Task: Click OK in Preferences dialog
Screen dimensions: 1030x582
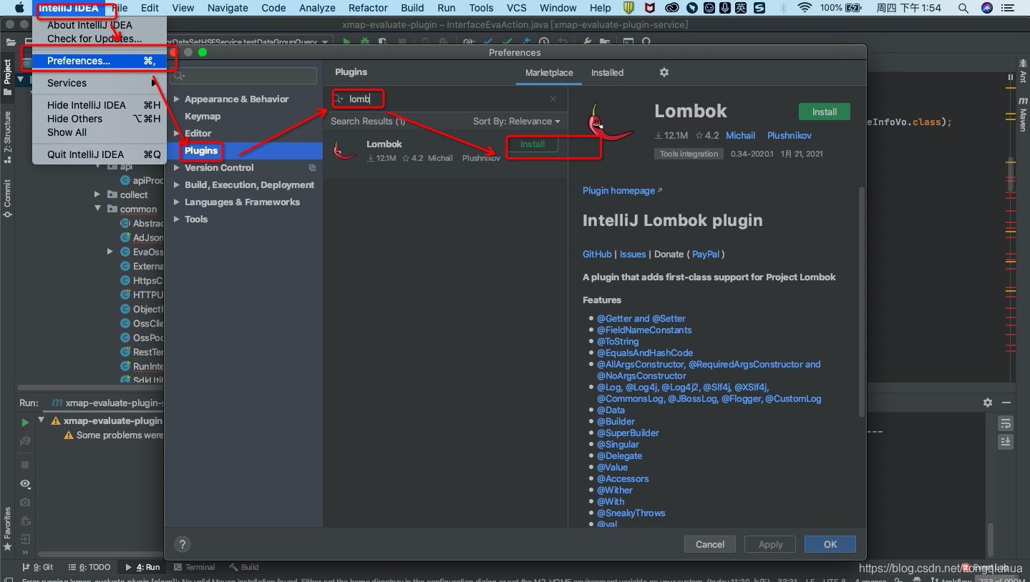Action: [x=830, y=544]
